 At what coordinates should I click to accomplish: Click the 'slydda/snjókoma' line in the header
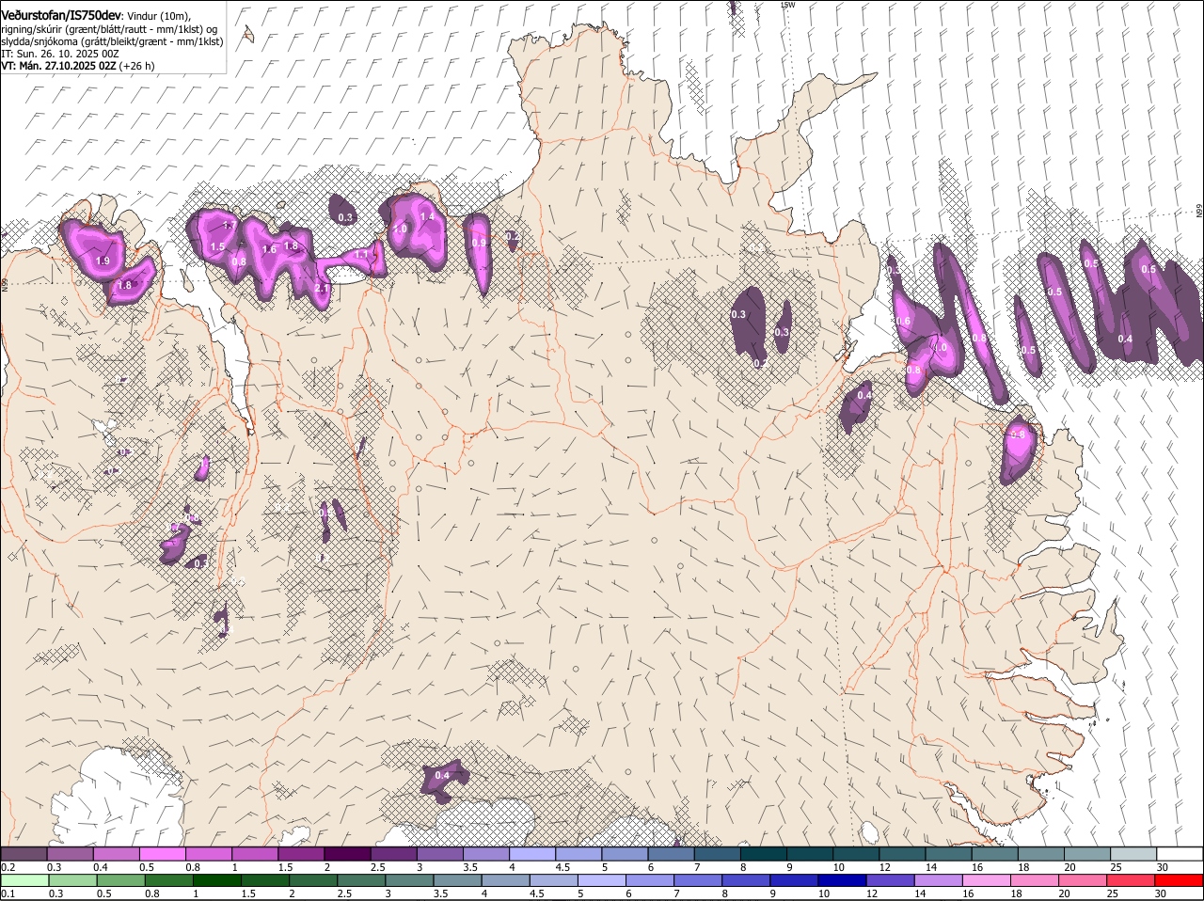click(x=112, y=41)
